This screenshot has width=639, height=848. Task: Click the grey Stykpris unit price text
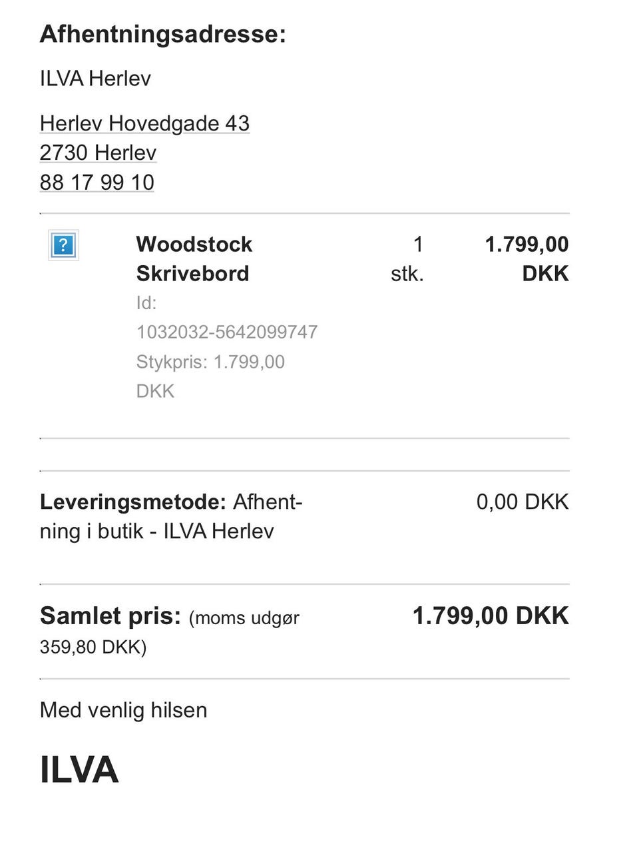point(210,362)
